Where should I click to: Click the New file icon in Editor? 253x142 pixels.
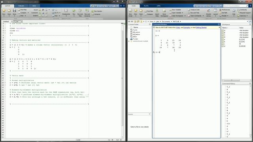[x=4, y=11]
